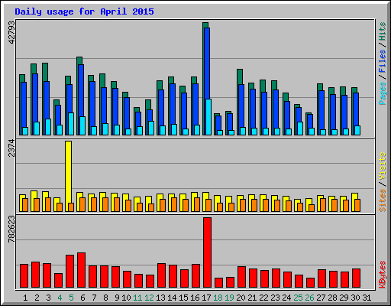This screenshot has width=391, height=306.
Task: Click the day 22 axis label
Action: click(263, 298)
